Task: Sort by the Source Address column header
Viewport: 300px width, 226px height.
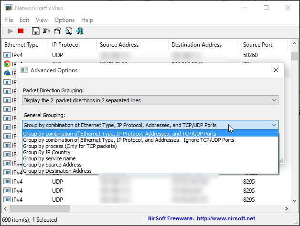Action: tap(133, 45)
